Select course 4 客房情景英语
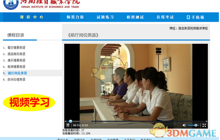The width and height of the screenshot is (220, 140). tap(16, 67)
